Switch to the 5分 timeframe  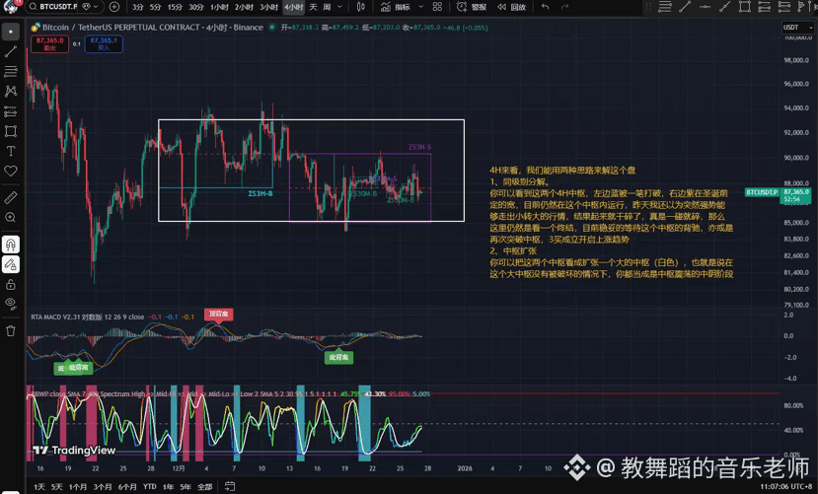pyautogui.click(x=156, y=7)
